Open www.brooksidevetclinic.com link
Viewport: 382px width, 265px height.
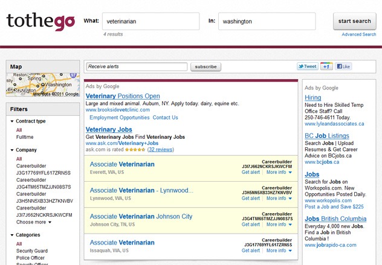(118, 110)
